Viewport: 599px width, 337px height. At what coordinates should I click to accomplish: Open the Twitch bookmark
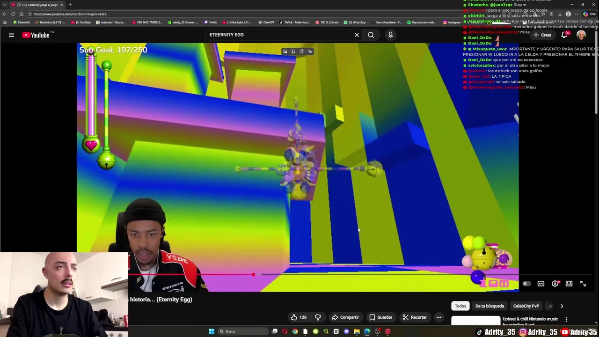click(211, 22)
